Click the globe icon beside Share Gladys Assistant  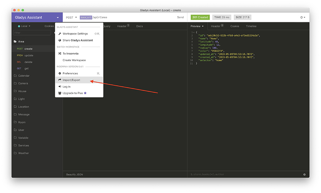(60, 40)
